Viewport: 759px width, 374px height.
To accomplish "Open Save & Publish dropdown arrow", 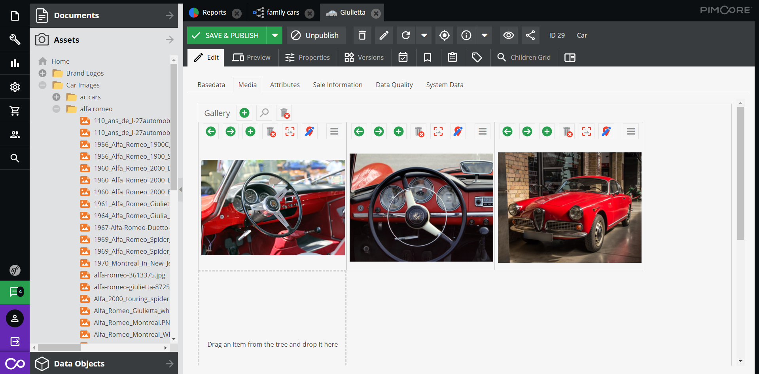I will coord(274,35).
